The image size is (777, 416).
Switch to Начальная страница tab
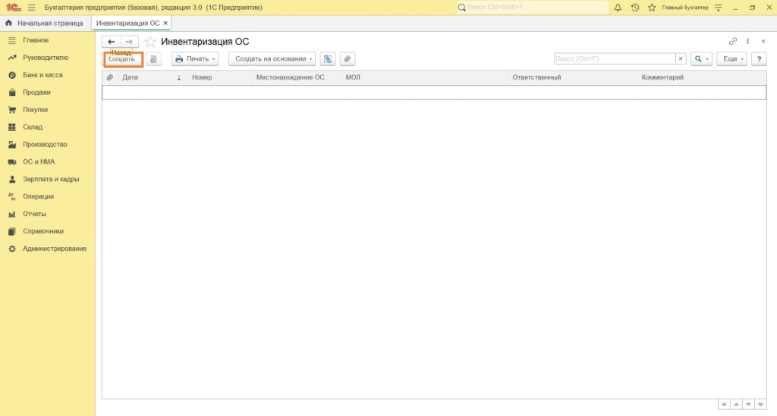[x=44, y=23]
